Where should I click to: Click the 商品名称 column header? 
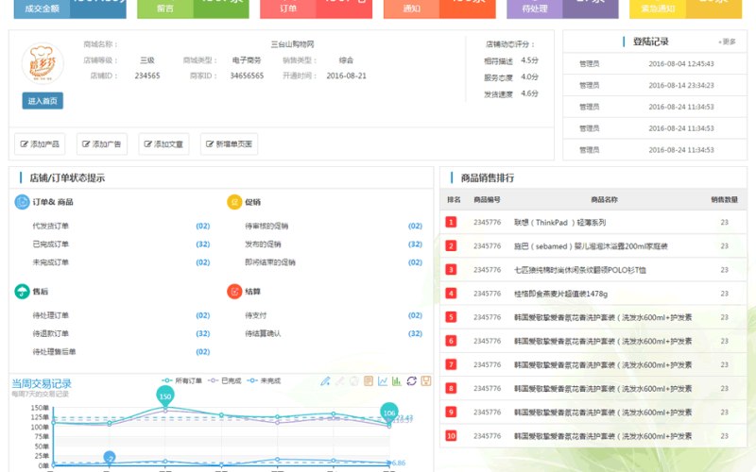click(604, 199)
